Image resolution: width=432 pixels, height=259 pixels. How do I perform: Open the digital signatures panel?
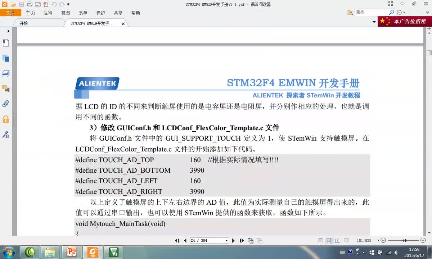[x=6, y=135]
